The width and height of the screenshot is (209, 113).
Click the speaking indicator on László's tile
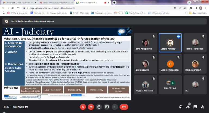(x=179, y=36)
